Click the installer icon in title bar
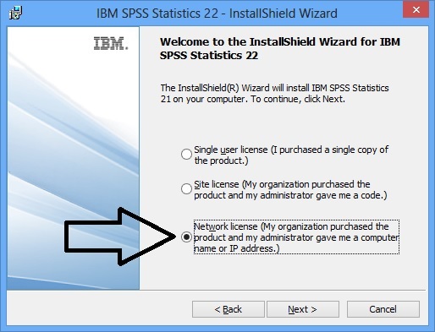435x332 pixels. (15, 13)
